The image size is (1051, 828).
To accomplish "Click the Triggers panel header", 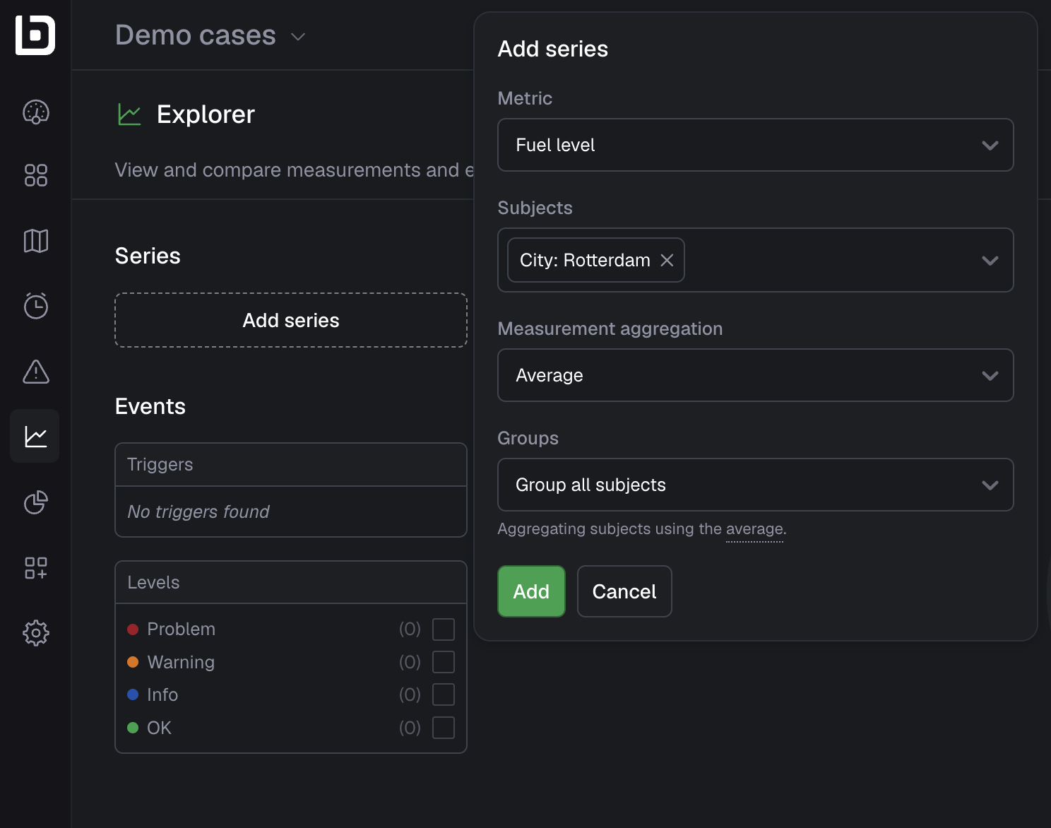I will [x=291, y=465].
